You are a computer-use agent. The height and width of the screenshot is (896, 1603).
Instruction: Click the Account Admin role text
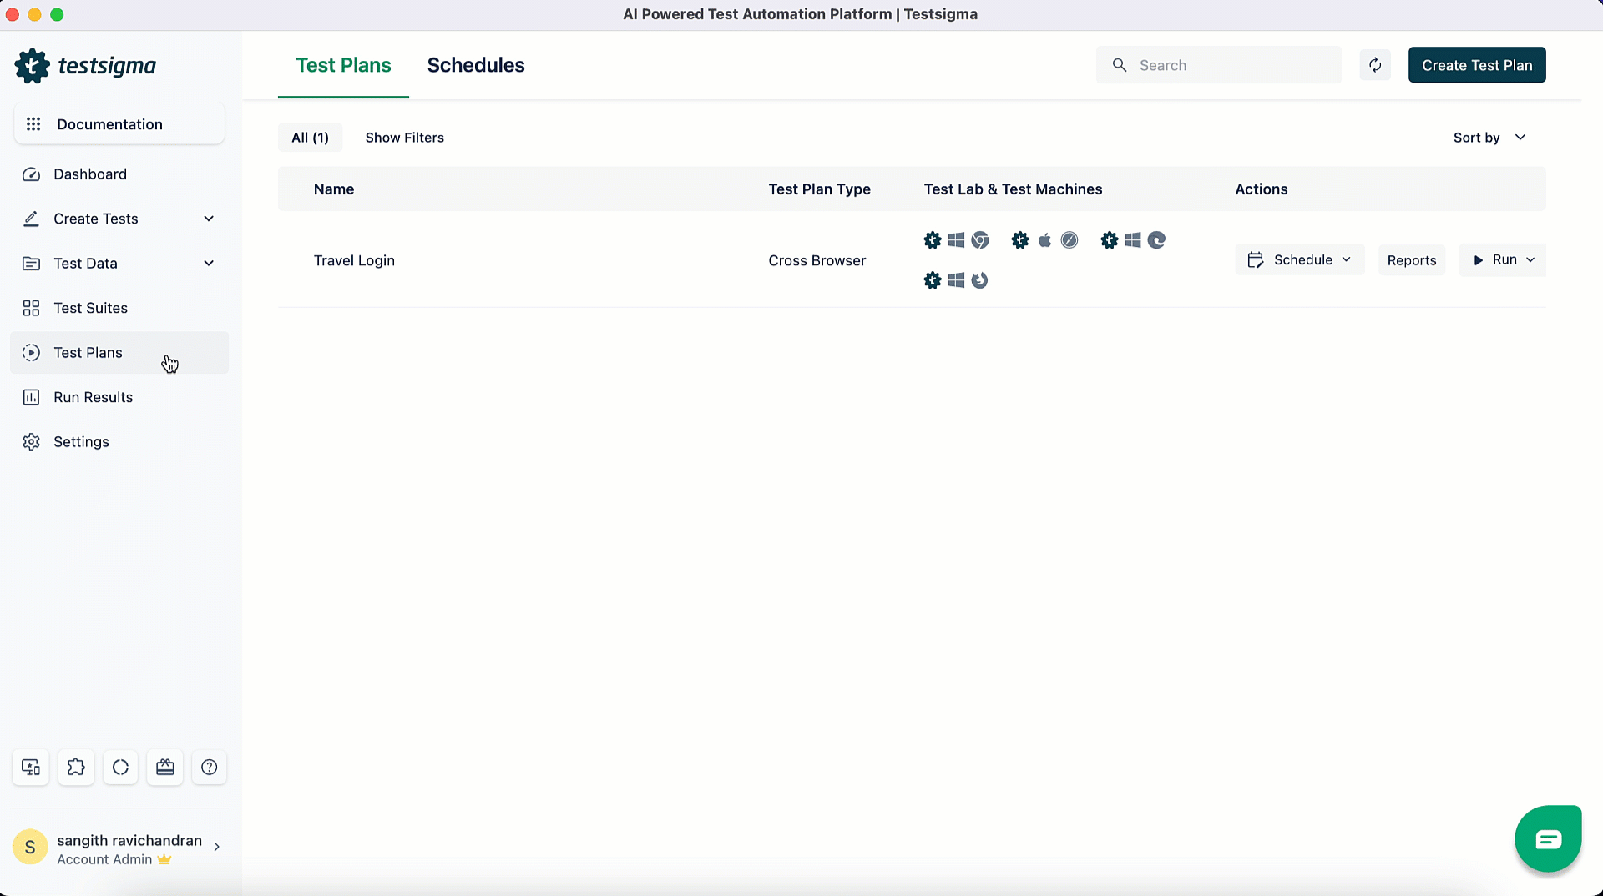click(104, 859)
